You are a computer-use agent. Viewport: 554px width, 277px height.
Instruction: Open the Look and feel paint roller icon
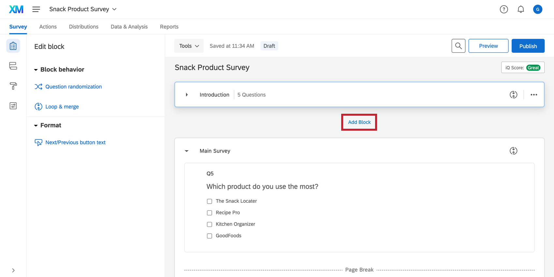point(13,86)
